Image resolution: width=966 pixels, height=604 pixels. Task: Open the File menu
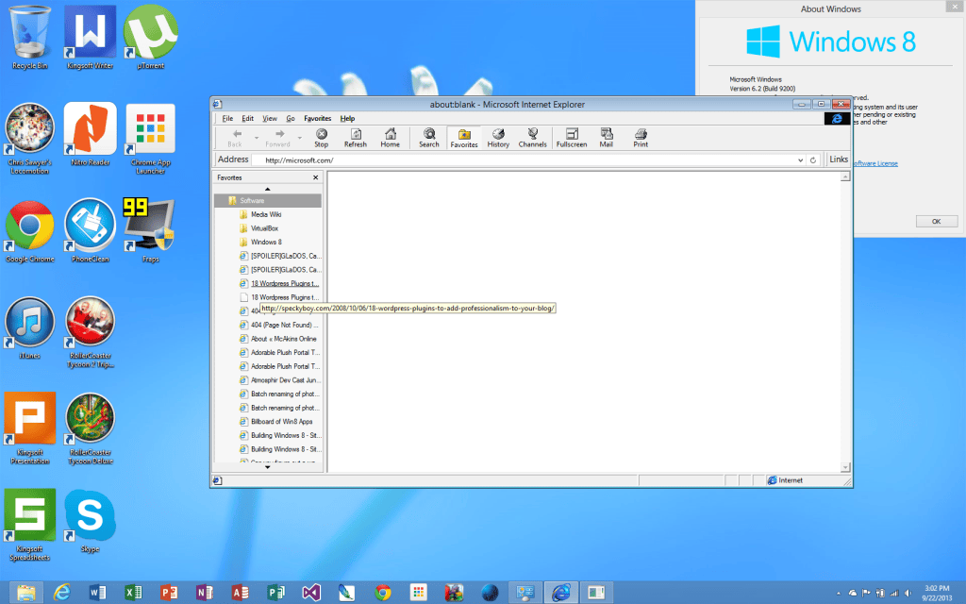pos(227,118)
